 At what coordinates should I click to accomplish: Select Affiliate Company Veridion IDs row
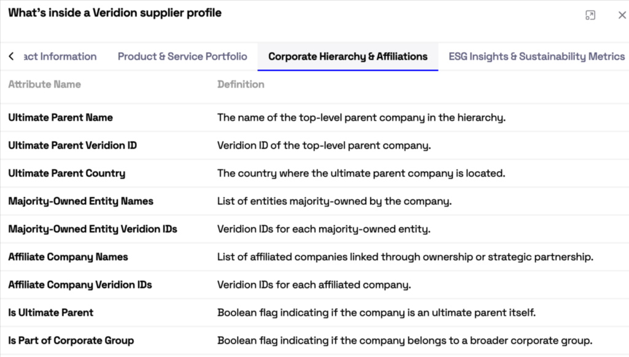[x=79, y=285]
